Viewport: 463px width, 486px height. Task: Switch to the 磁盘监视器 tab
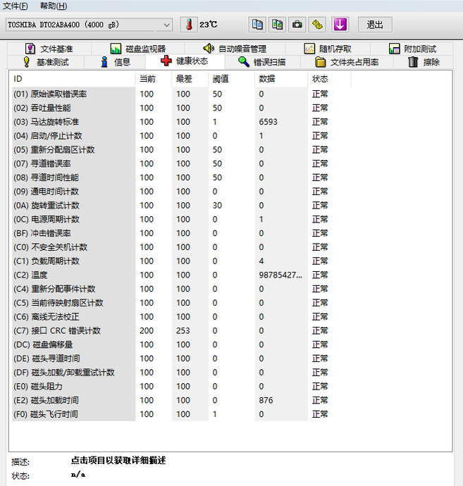click(138, 49)
